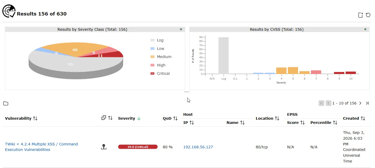
Task: Click the severity 4 bar in CVSS chart
Action: pos(281,71)
